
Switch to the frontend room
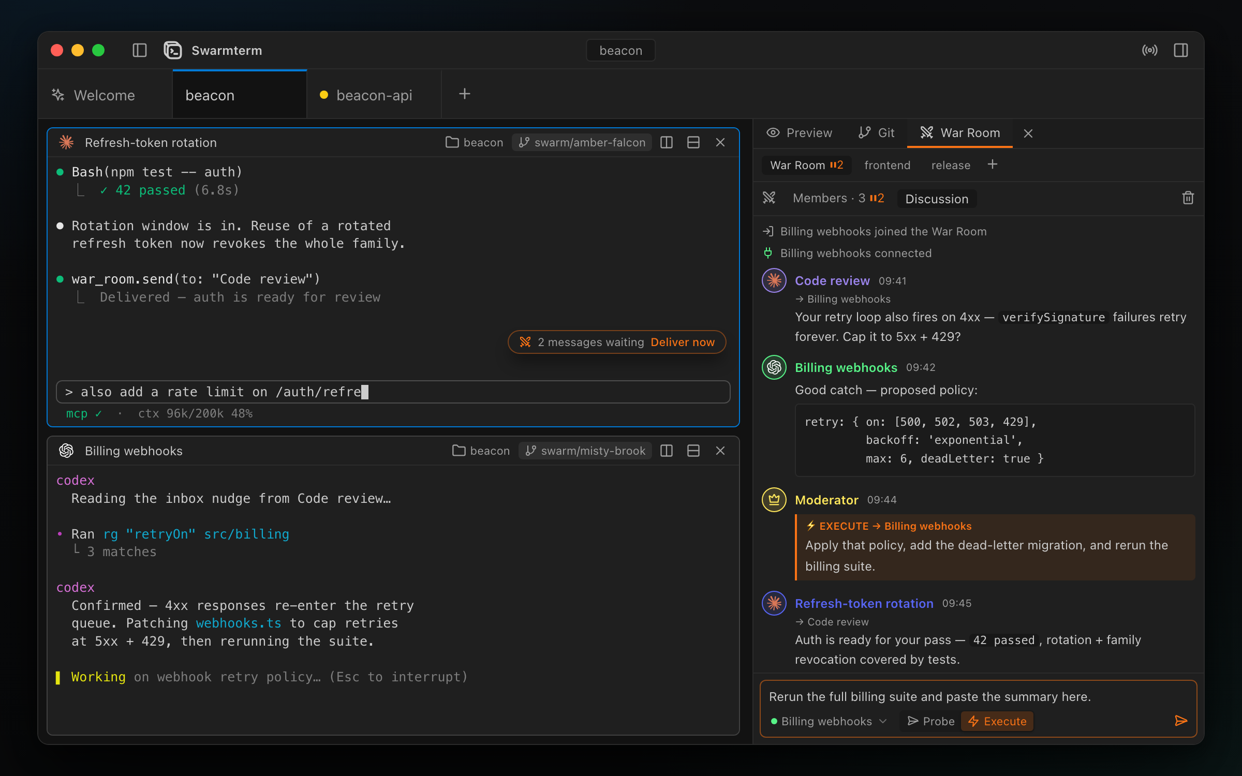887,165
